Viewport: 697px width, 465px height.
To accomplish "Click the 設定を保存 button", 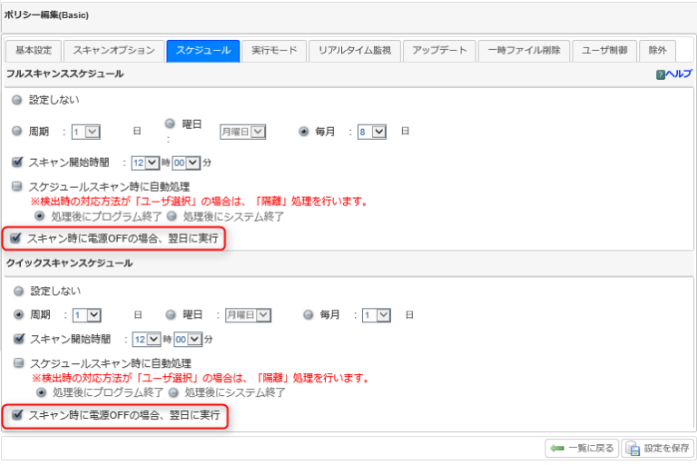I will tap(658, 449).
